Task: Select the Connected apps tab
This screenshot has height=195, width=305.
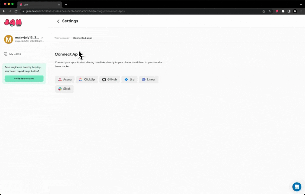Action: click(82, 38)
